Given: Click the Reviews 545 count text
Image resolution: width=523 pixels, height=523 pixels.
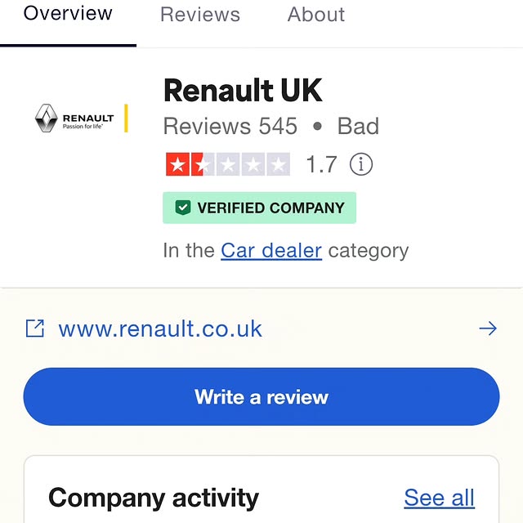Looking at the screenshot, I should (x=230, y=127).
